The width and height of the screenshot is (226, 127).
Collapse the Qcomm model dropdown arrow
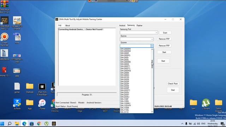(x=152, y=46)
